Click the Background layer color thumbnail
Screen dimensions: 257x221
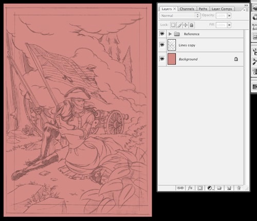[172, 59]
